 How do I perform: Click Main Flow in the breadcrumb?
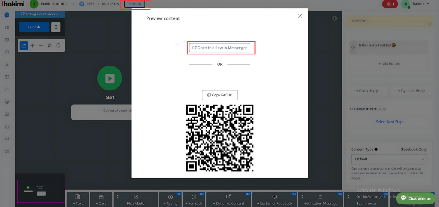pyautogui.click(x=111, y=4)
